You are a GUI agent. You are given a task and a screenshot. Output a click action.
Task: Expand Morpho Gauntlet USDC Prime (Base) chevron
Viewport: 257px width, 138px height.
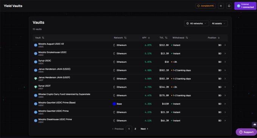[x=225, y=104]
